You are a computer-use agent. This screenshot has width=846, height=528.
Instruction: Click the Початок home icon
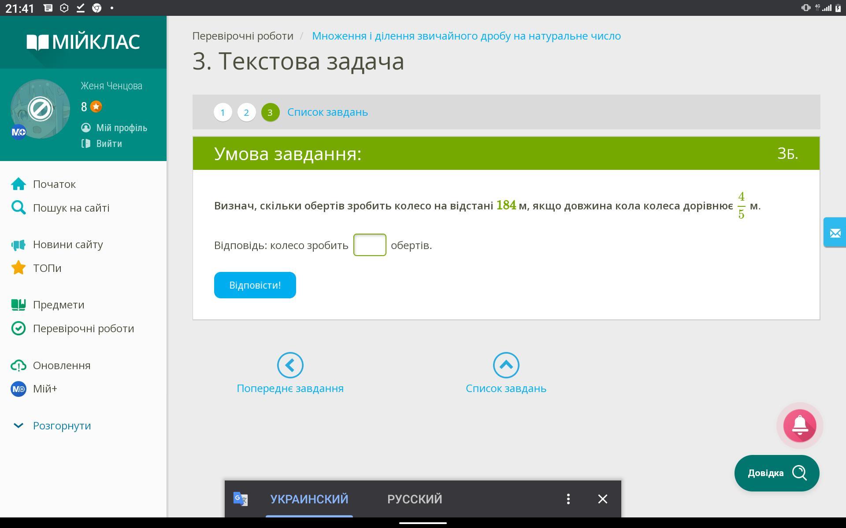(x=19, y=184)
